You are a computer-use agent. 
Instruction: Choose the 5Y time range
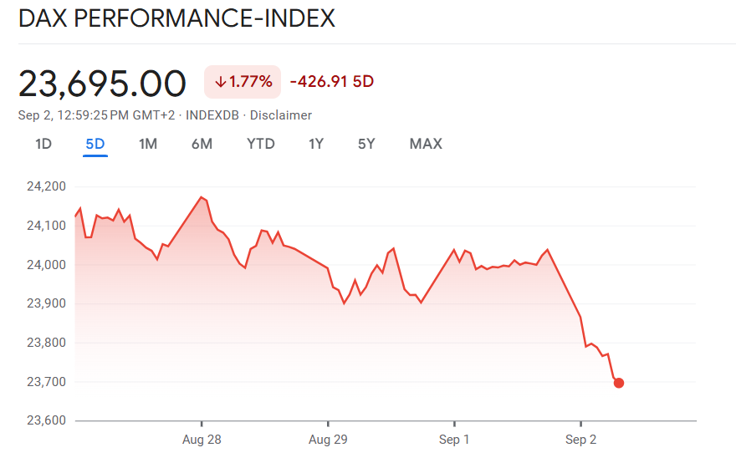tap(366, 144)
